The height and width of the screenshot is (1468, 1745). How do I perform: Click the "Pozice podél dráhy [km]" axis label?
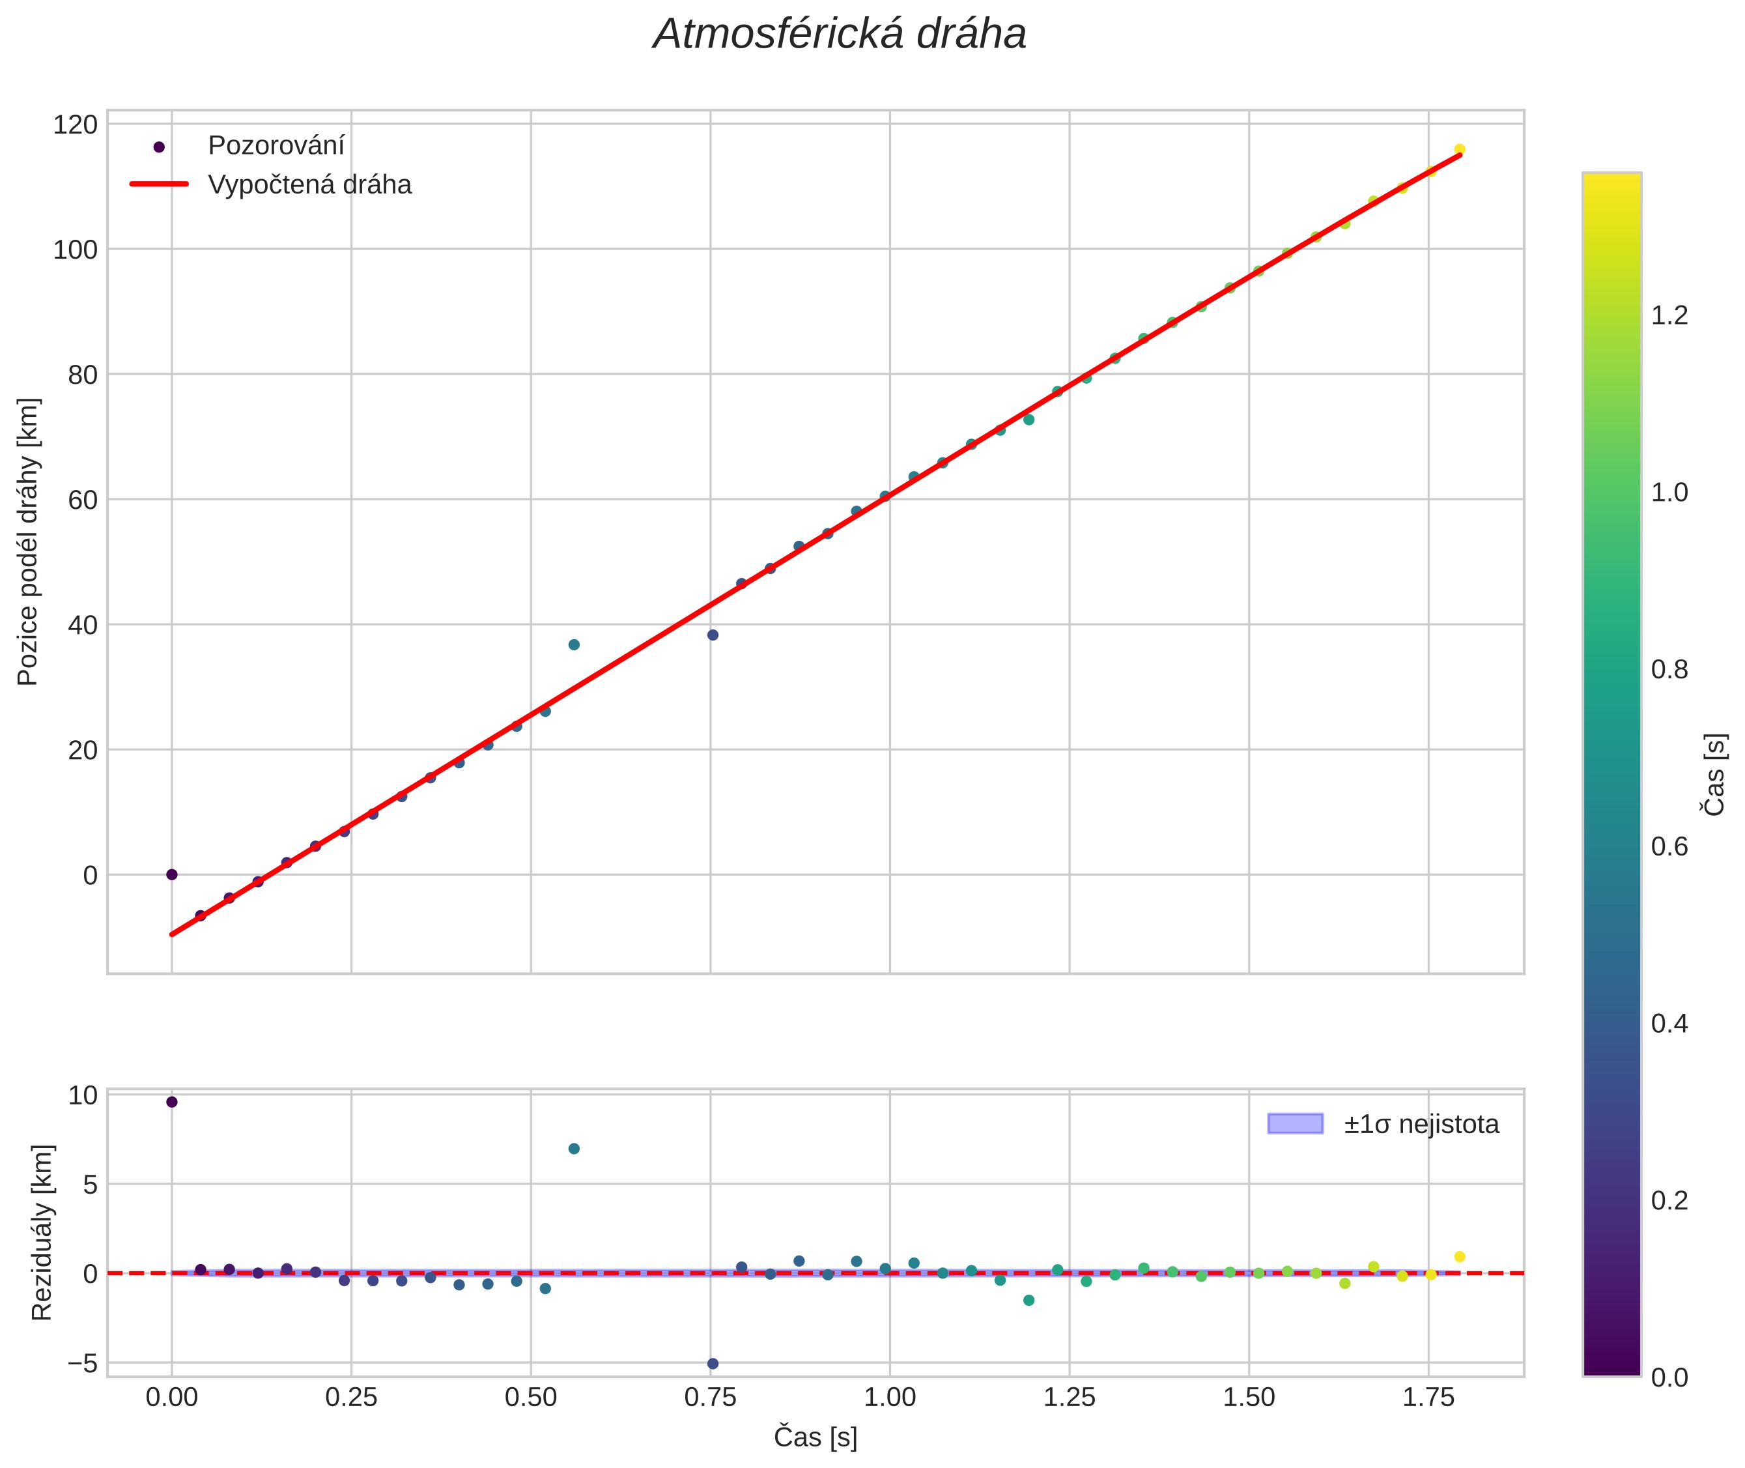click(27, 541)
